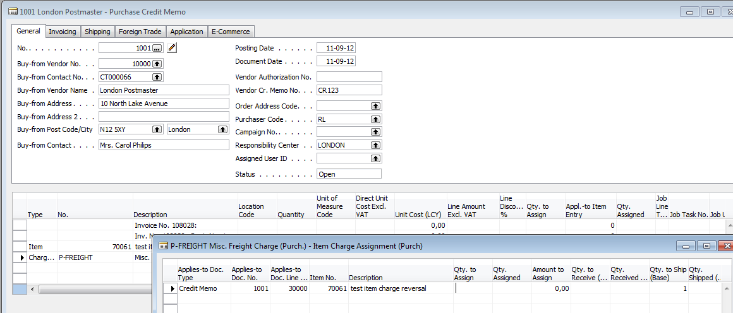Click the Vendor Cr. Memo No. field
The width and height of the screenshot is (733, 313).
coord(349,90)
